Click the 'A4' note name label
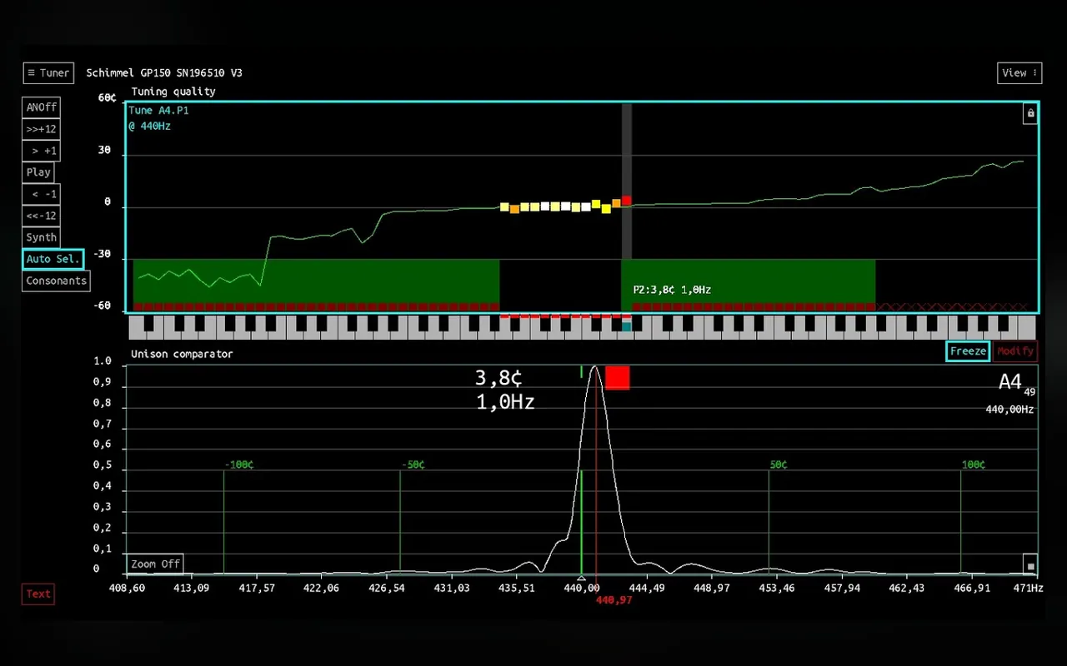Screen dimensions: 1067x666 tap(1010, 382)
